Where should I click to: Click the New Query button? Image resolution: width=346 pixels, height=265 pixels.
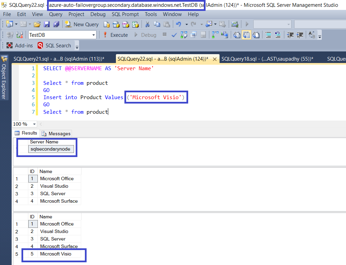click(x=82, y=24)
